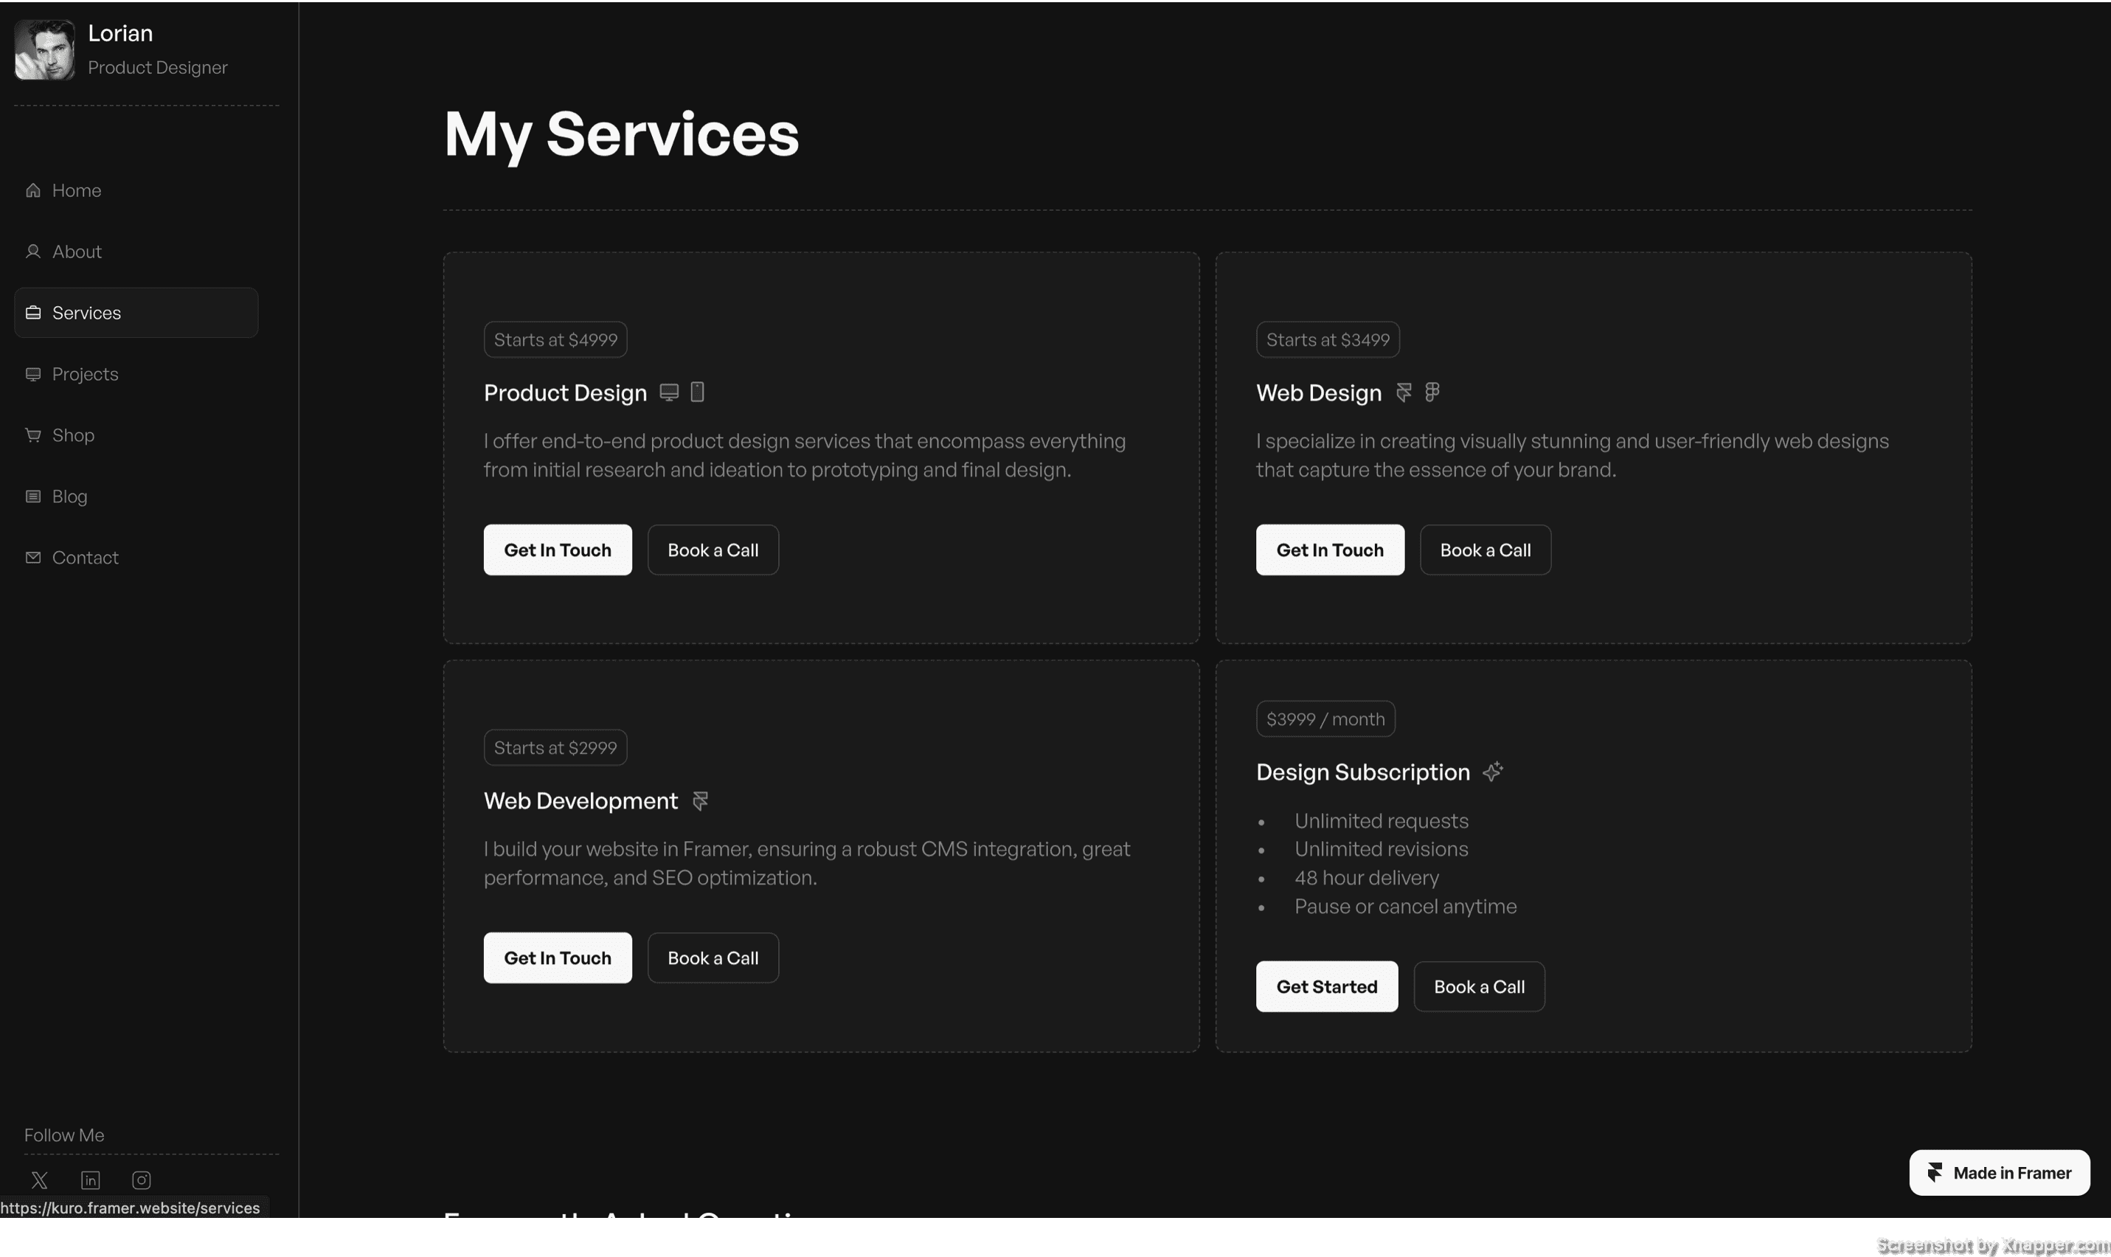Click the Made in Framer badge
Screen dimensions: 2111x1257
point(1999,1172)
